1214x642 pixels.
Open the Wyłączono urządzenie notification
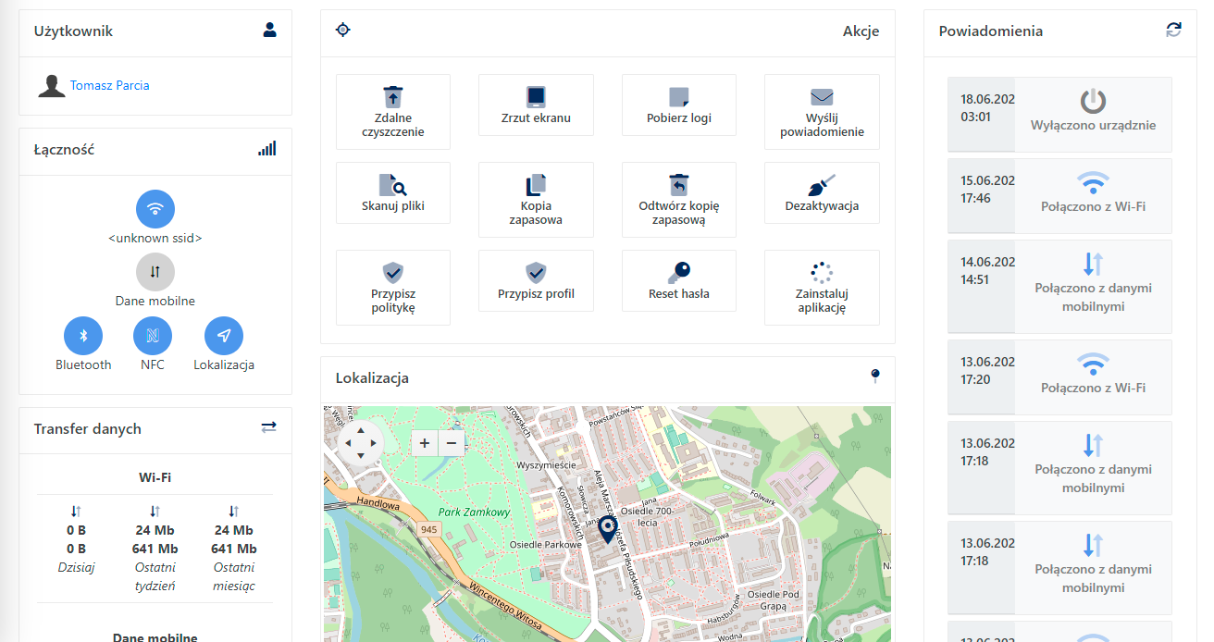[1059, 115]
